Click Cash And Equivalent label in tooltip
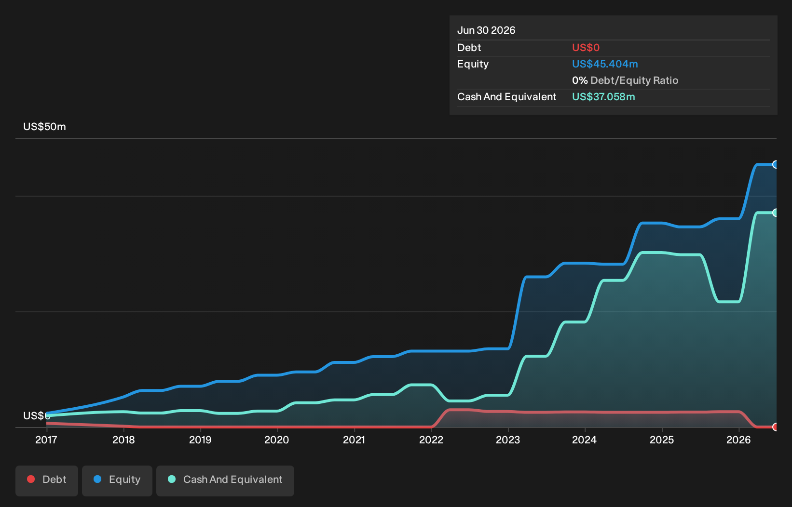Screen dimensions: 792x507 tap(507, 97)
